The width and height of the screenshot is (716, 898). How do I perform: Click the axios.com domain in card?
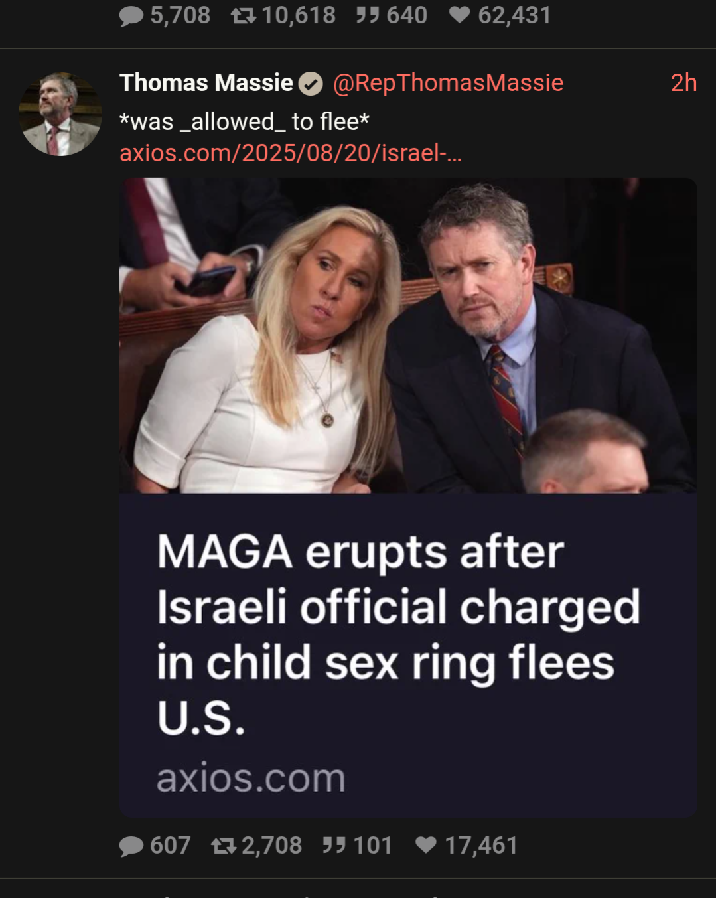[251, 778]
